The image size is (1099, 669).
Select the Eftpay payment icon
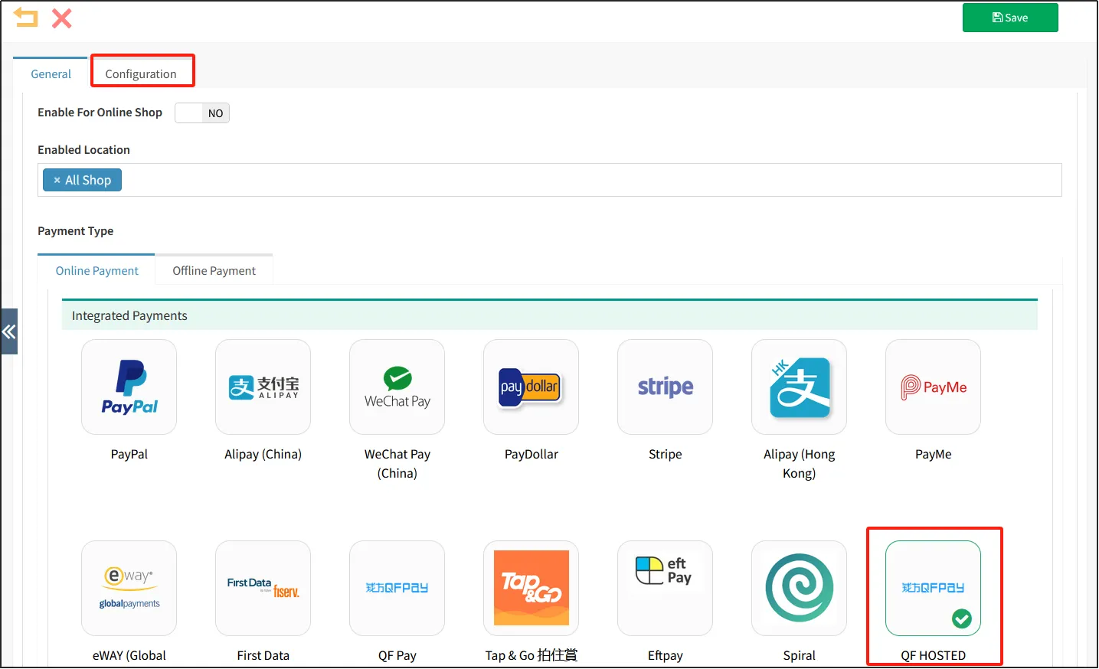(x=666, y=589)
